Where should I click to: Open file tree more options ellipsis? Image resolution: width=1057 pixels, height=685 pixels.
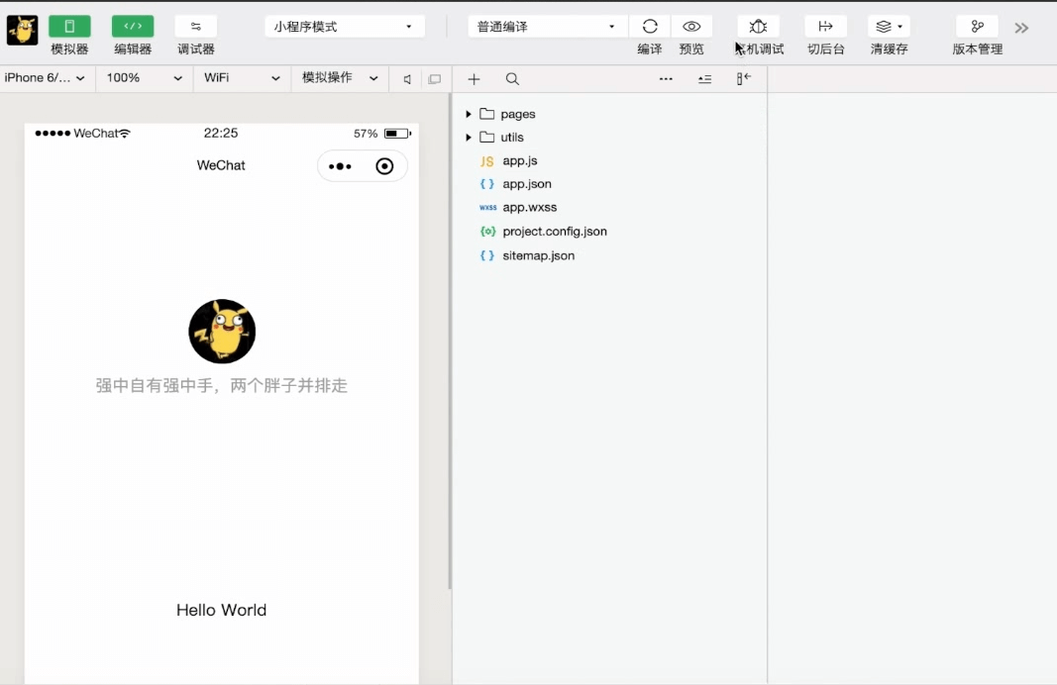point(666,79)
